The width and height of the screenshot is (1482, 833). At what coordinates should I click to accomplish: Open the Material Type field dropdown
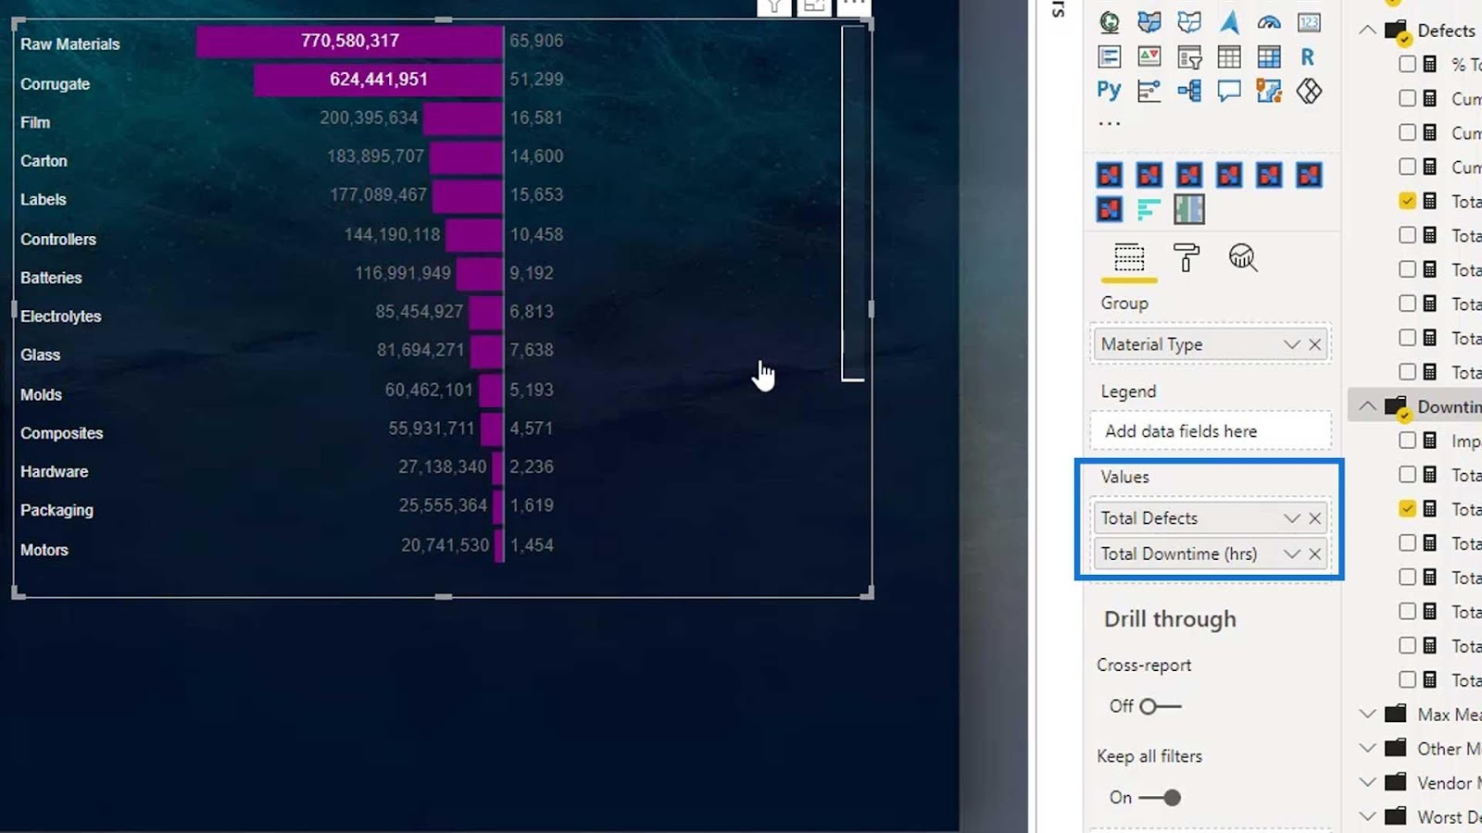1291,344
